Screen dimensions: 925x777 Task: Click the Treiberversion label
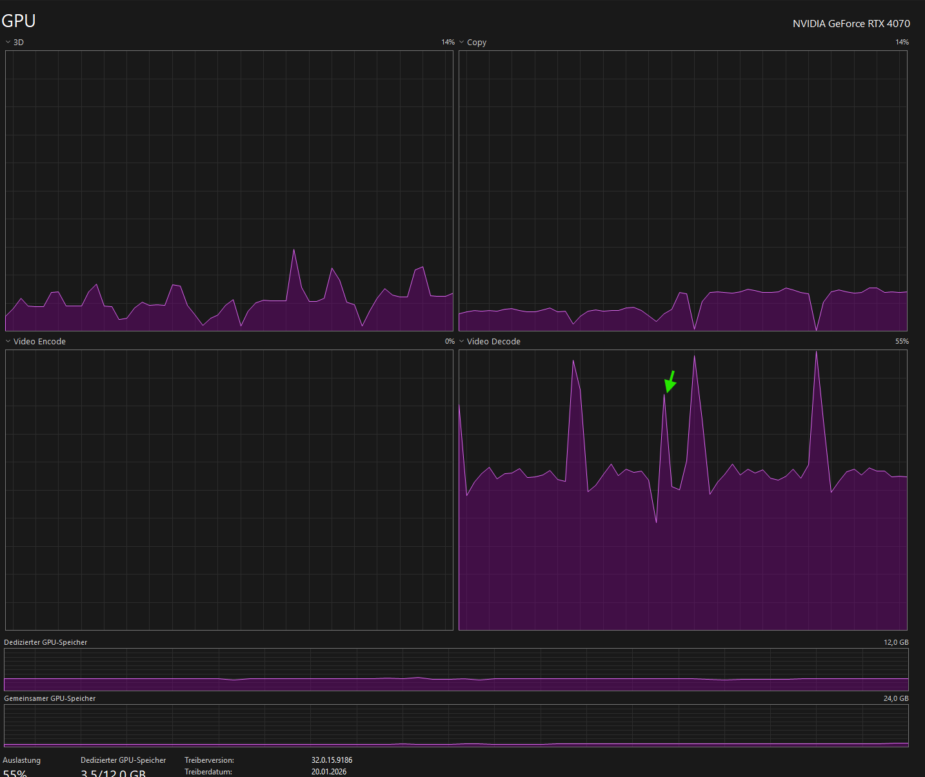(x=209, y=760)
